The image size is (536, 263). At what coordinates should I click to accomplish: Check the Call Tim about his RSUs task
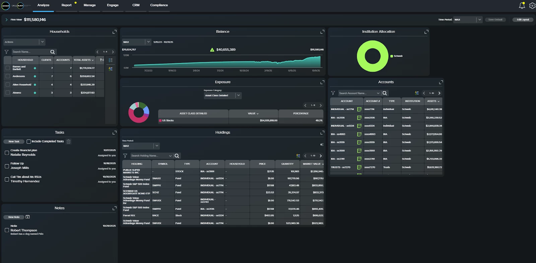point(7,179)
